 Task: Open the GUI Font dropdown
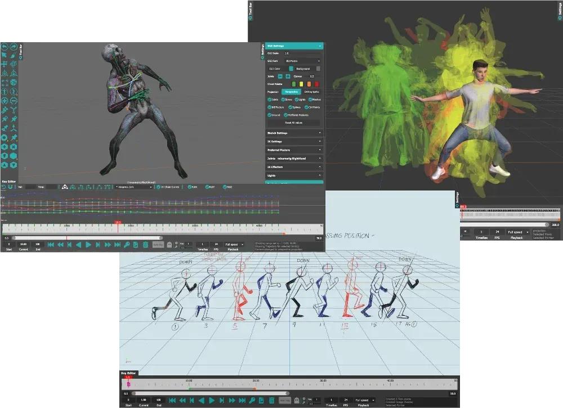point(302,61)
